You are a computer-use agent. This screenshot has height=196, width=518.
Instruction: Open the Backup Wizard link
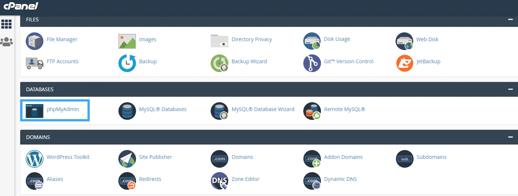point(249,61)
